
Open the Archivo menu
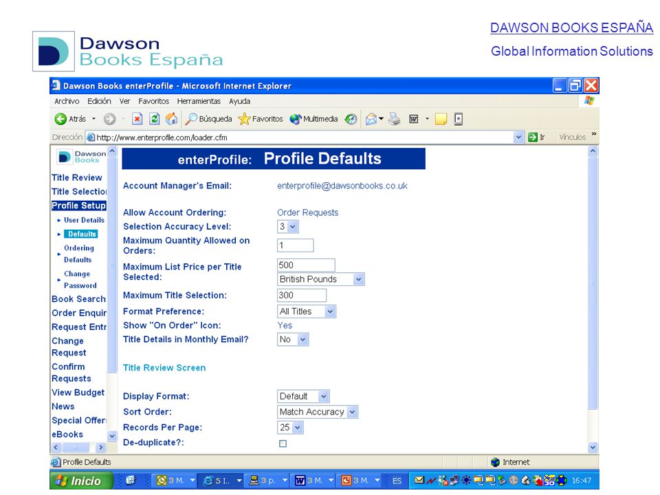click(x=67, y=101)
